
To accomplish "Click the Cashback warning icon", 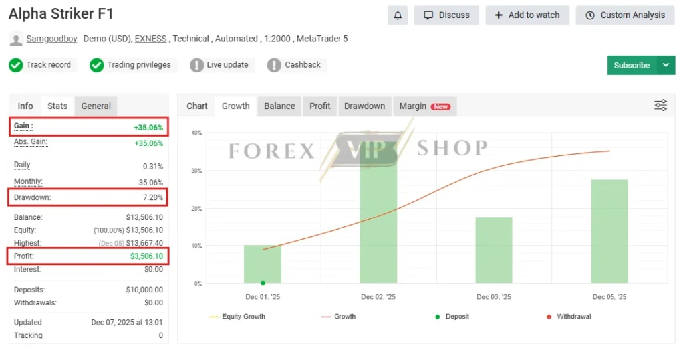I will point(274,66).
